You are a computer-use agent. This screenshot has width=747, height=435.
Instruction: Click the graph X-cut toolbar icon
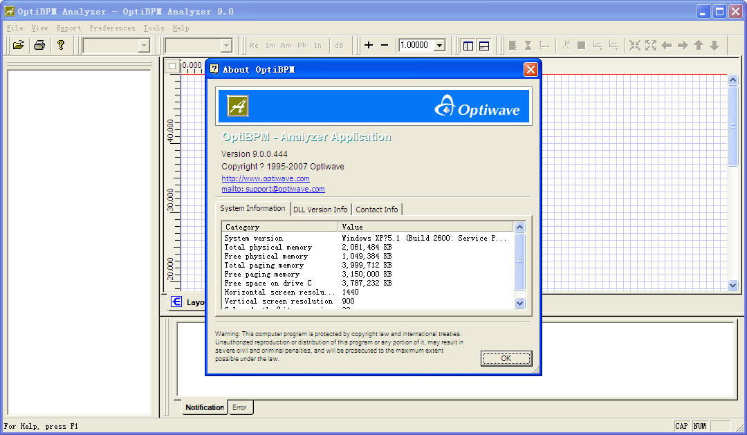(x=598, y=45)
